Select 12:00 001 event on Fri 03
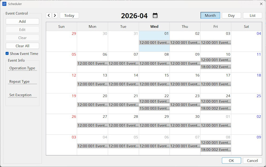 [216, 43]
